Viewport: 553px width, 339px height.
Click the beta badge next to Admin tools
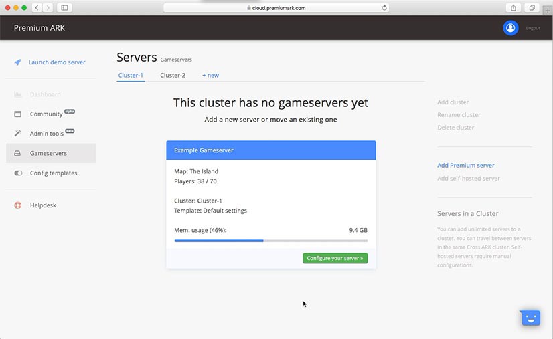(70, 131)
